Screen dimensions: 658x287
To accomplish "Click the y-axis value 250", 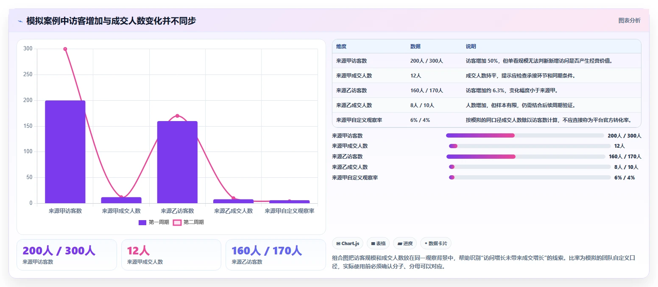I will (x=28, y=75).
